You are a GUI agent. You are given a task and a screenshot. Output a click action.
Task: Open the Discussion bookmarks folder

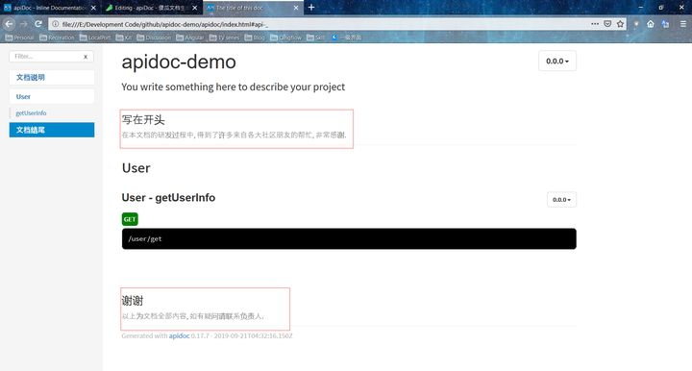(154, 37)
